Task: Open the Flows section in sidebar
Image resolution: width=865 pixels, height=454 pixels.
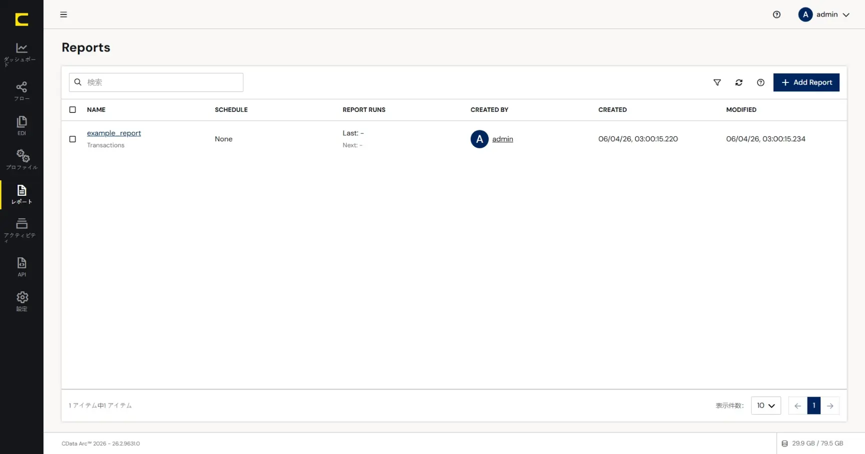Action: [21, 91]
